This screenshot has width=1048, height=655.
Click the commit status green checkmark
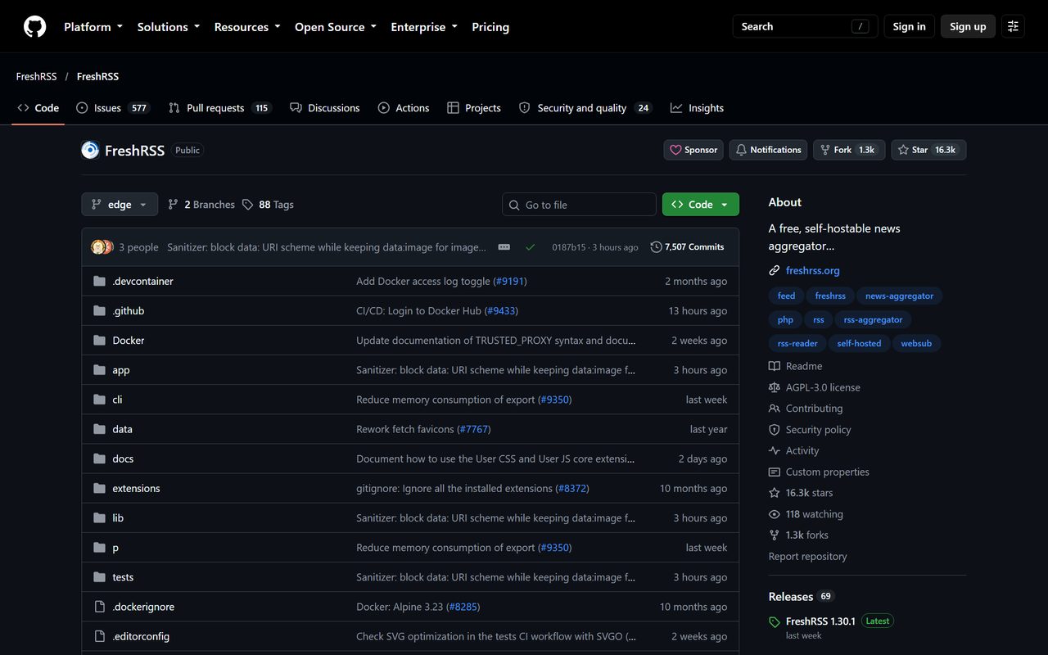coord(531,247)
